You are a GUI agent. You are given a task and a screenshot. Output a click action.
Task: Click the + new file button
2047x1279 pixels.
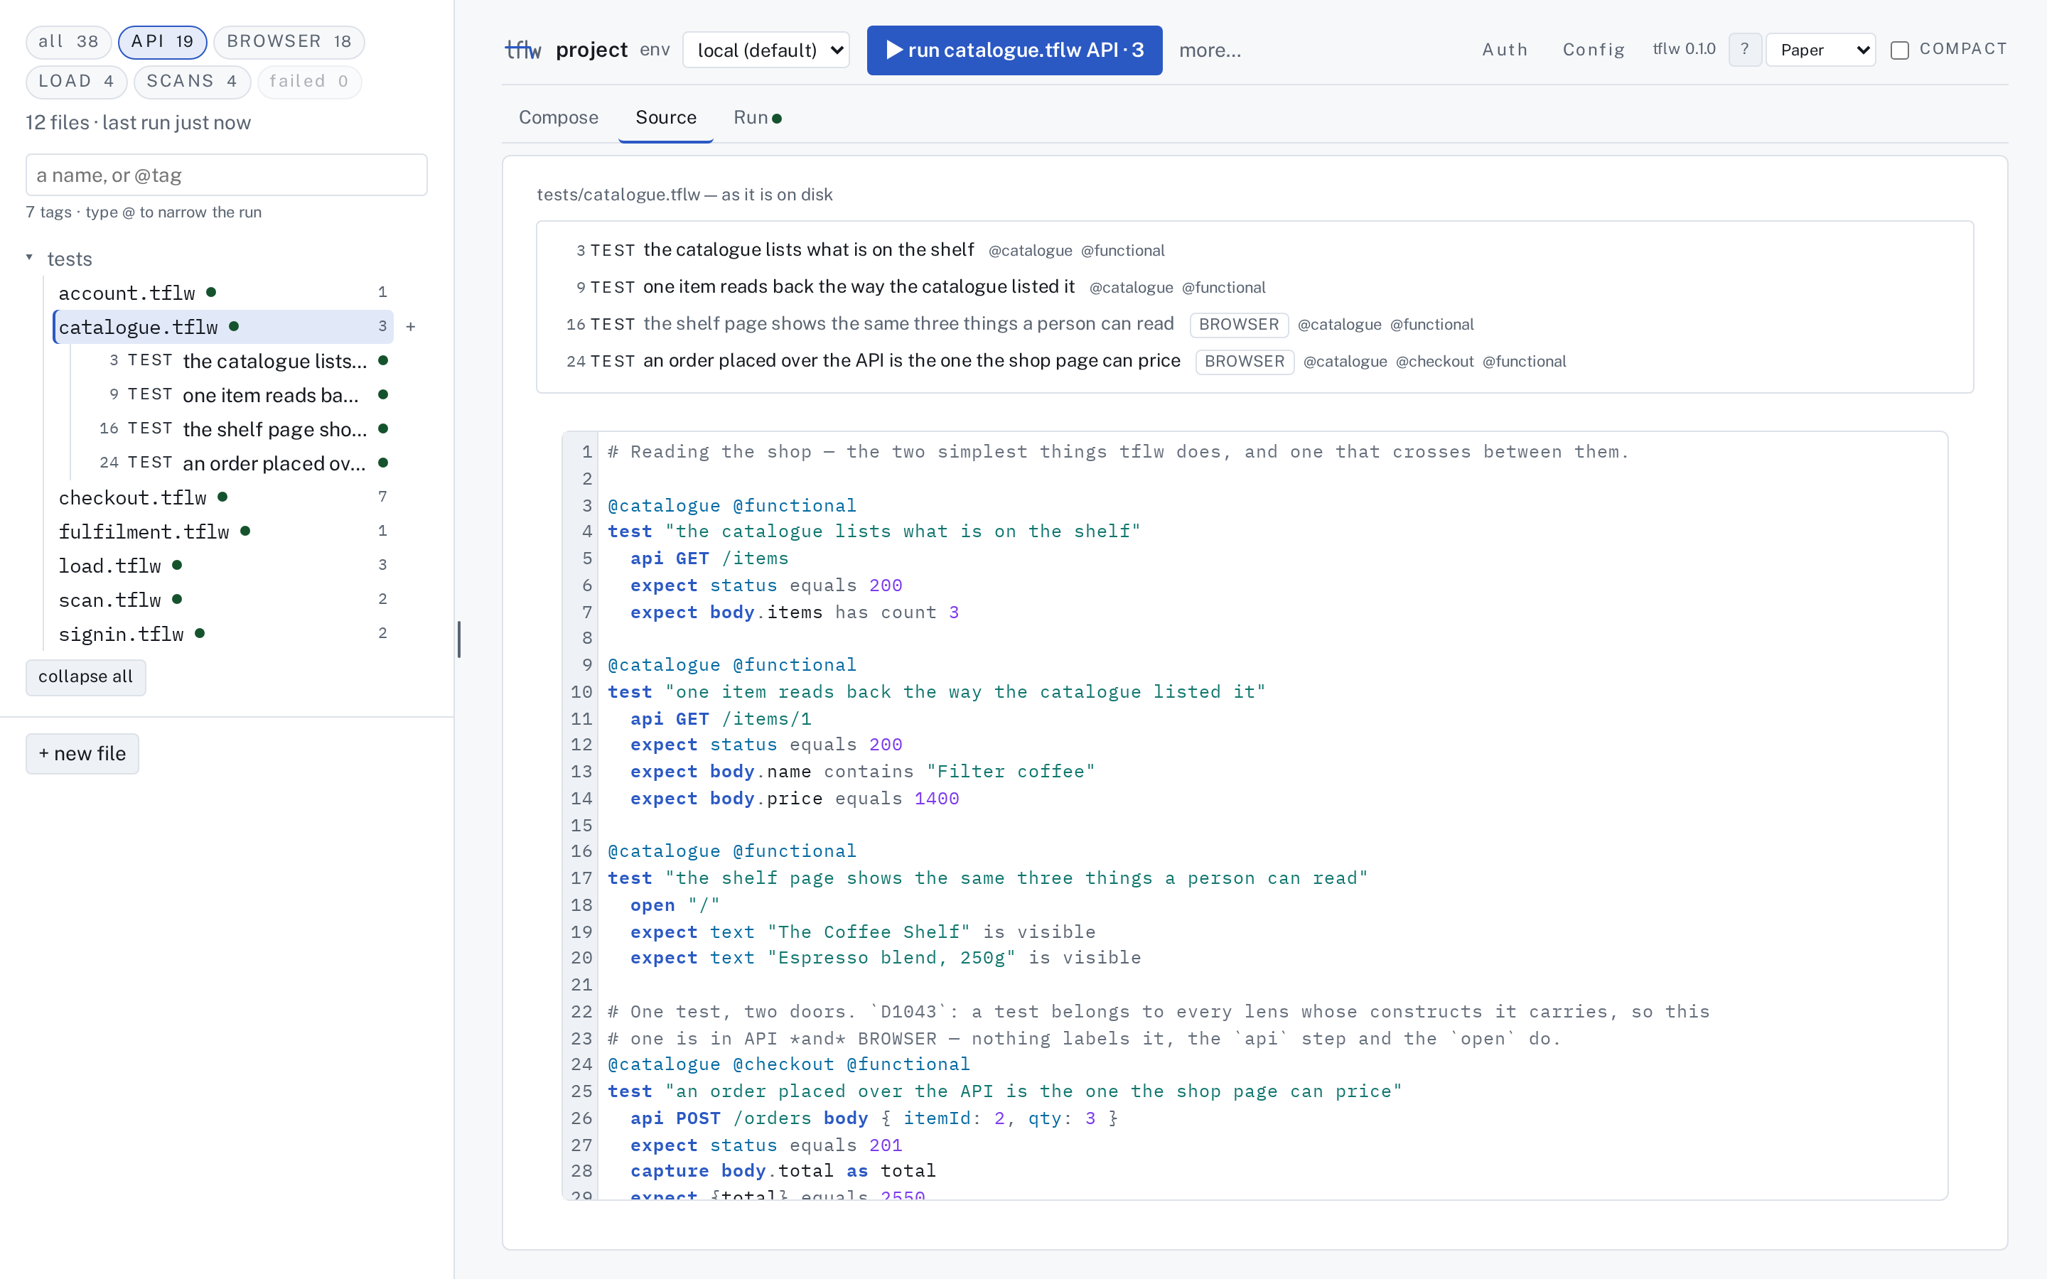click(x=82, y=754)
